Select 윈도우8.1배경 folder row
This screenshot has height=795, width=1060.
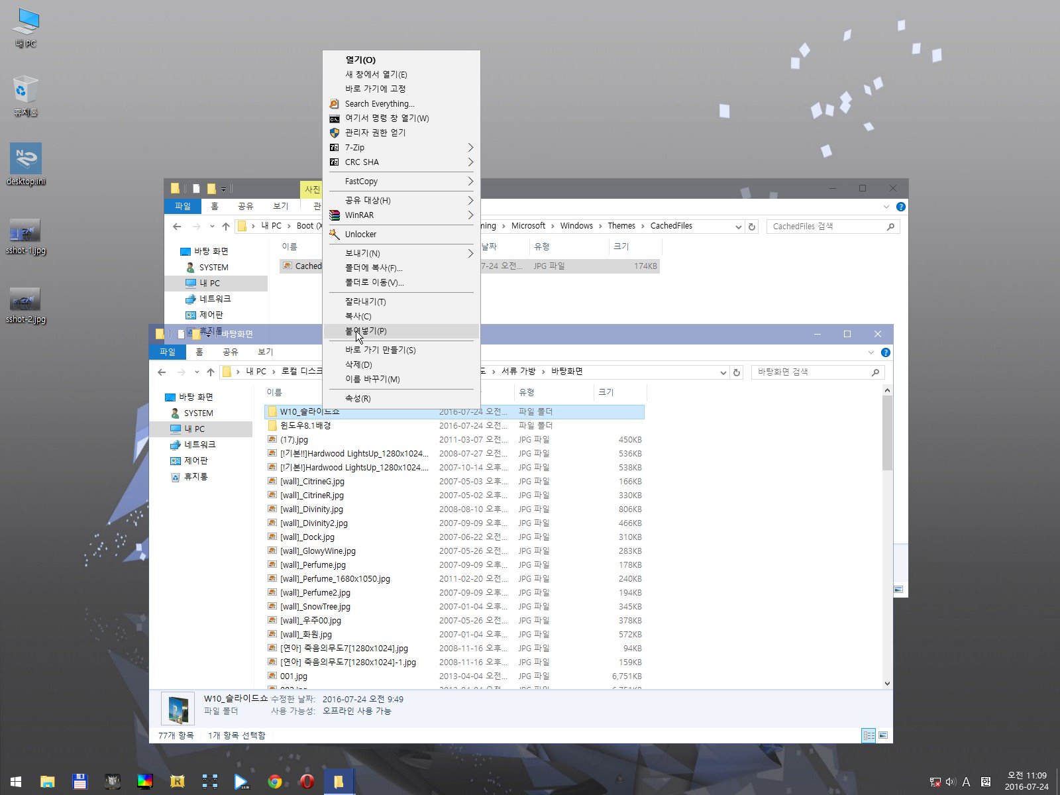pos(454,425)
